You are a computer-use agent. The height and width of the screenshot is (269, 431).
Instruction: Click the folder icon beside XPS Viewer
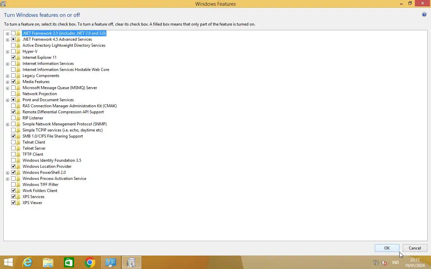click(x=19, y=203)
